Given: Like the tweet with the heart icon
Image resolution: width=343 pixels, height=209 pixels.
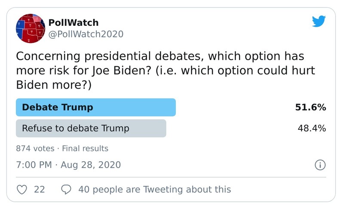Looking at the screenshot, I should coord(21,189).
